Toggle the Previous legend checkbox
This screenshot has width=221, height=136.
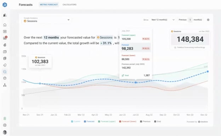[141, 122]
